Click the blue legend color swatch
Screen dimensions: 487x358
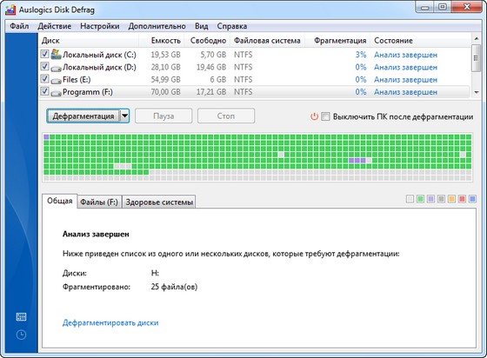(472, 199)
